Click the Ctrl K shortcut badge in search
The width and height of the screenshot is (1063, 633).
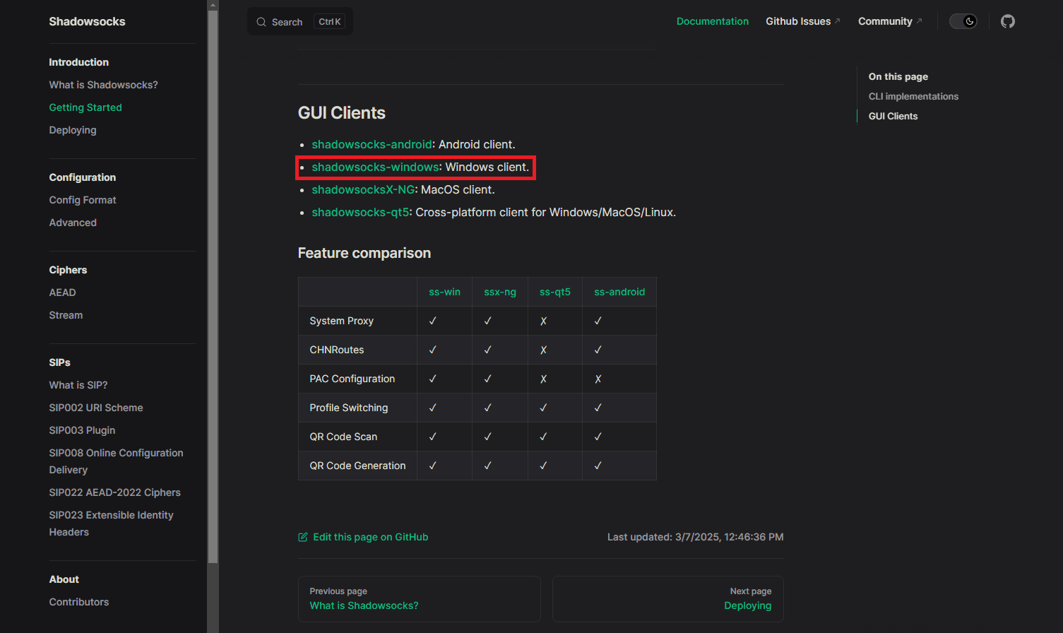(x=329, y=21)
